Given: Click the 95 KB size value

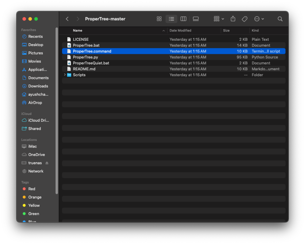Looking at the screenshot, I should 242,57.
